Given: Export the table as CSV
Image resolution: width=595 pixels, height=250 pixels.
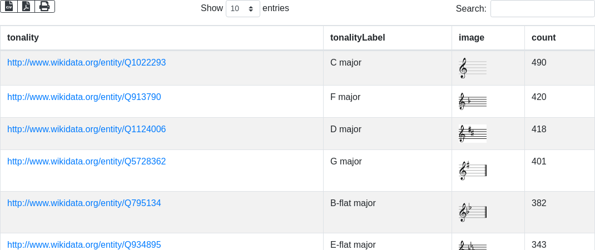Looking at the screenshot, I should pyautogui.click(x=9, y=6).
